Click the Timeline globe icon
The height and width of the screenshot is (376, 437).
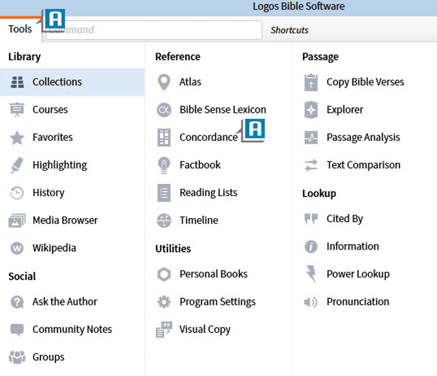coord(164,220)
